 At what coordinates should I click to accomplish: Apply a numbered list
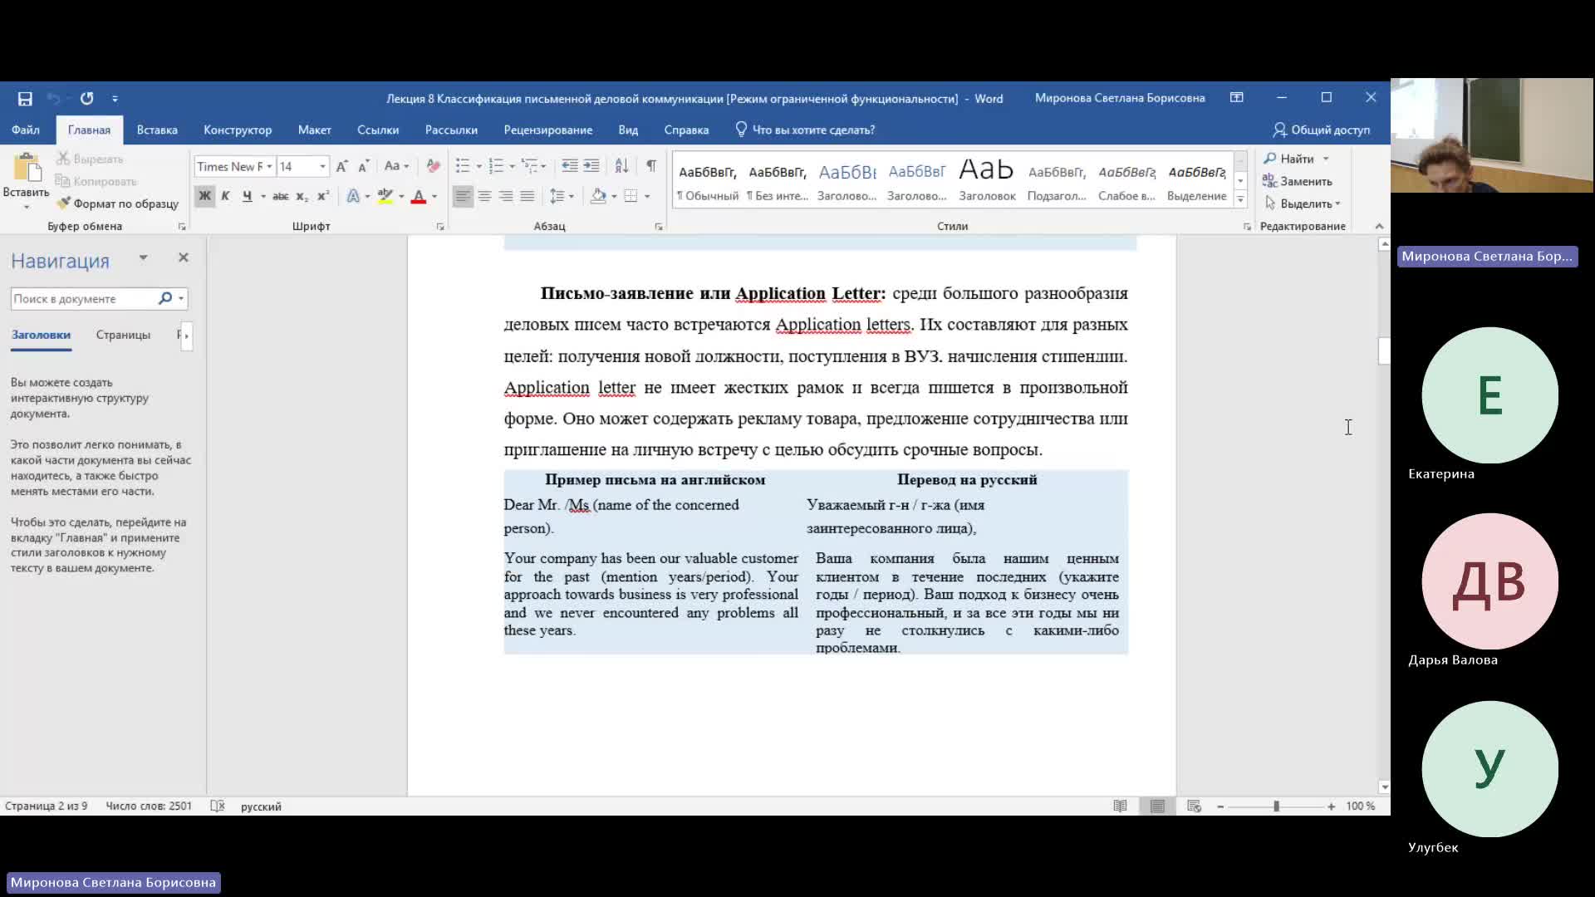point(496,166)
